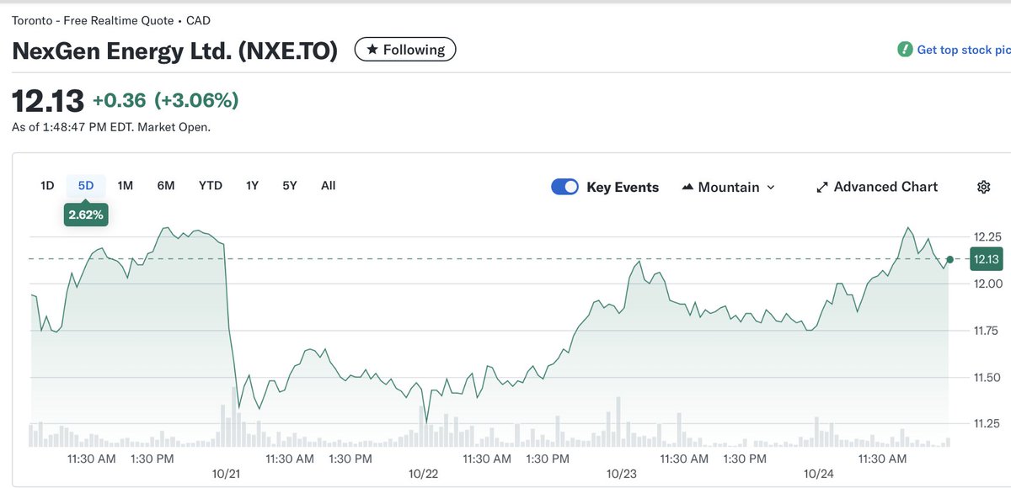This screenshot has height=488, width=1011.
Task: Click the Mountain chart type icon
Action: tap(687, 187)
